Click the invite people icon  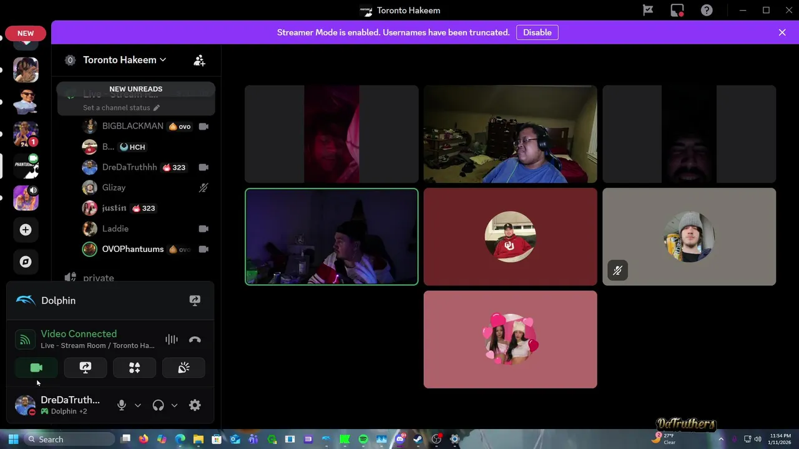pyautogui.click(x=199, y=60)
